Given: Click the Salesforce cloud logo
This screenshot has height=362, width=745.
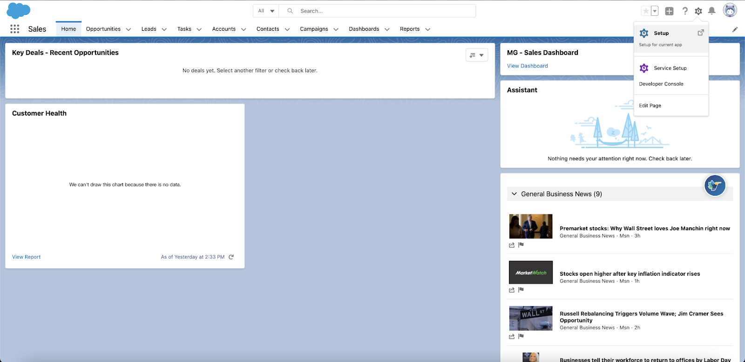Looking at the screenshot, I should [x=19, y=10].
